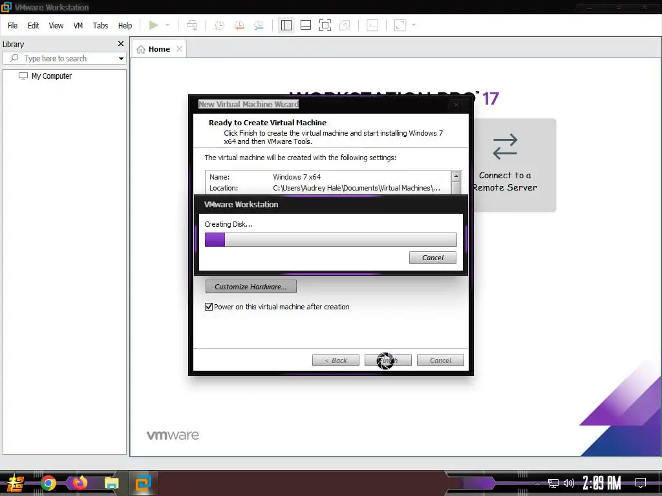This screenshot has height=496, width=662.
Task: Open the power options dropdown arrow
Action: (x=167, y=25)
